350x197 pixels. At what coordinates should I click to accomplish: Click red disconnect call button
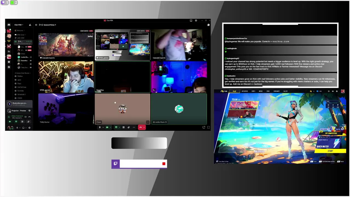click(x=141, y=127)
